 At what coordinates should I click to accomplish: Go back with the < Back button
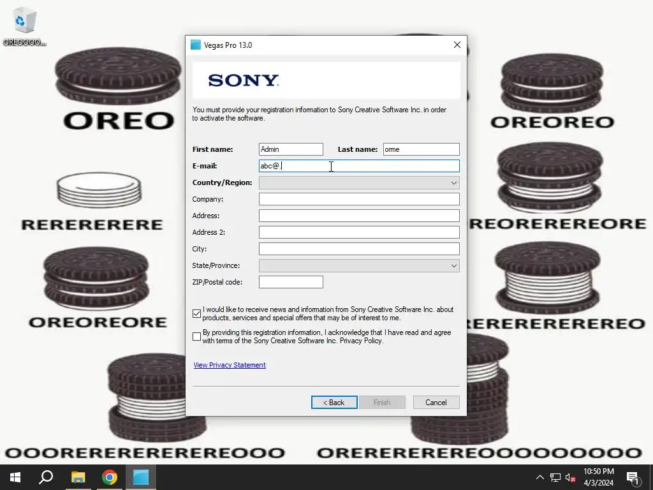334,403
